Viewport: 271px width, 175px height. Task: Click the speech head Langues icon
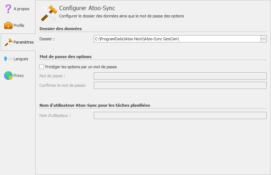click(x=6, y=59)
